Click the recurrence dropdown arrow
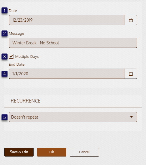The width and height of the screenshot is (146, 165). tap(131, 117)
